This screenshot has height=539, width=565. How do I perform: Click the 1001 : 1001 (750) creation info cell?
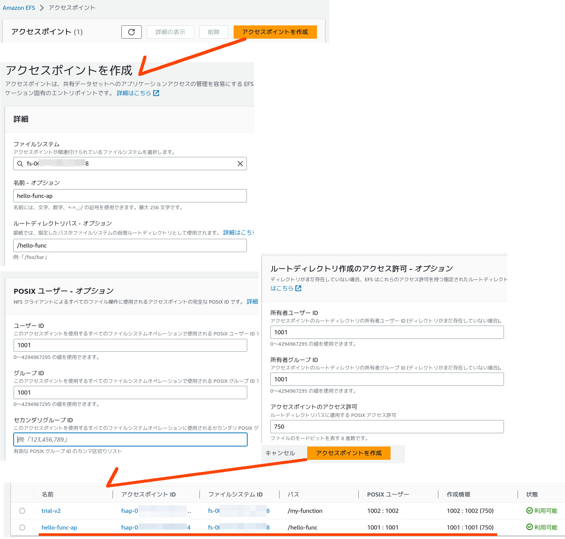coord(470,528)
